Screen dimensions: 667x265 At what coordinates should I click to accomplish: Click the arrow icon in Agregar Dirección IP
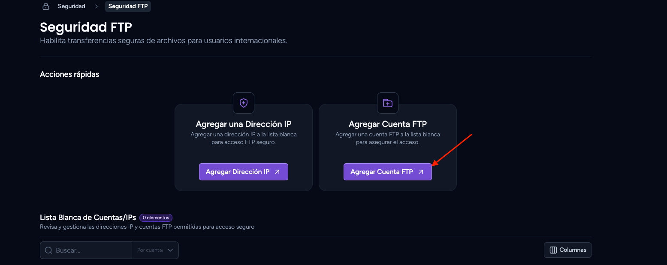(277, 172)
